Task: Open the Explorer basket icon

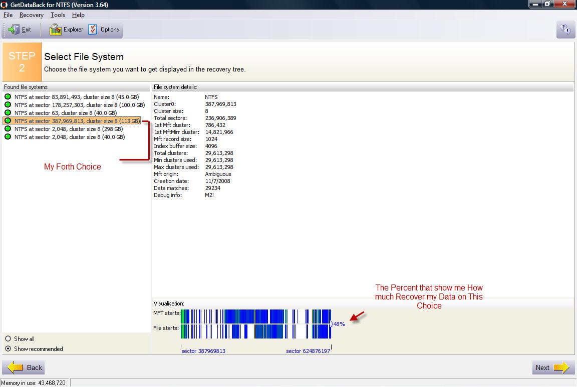Action: click(55, 29)
